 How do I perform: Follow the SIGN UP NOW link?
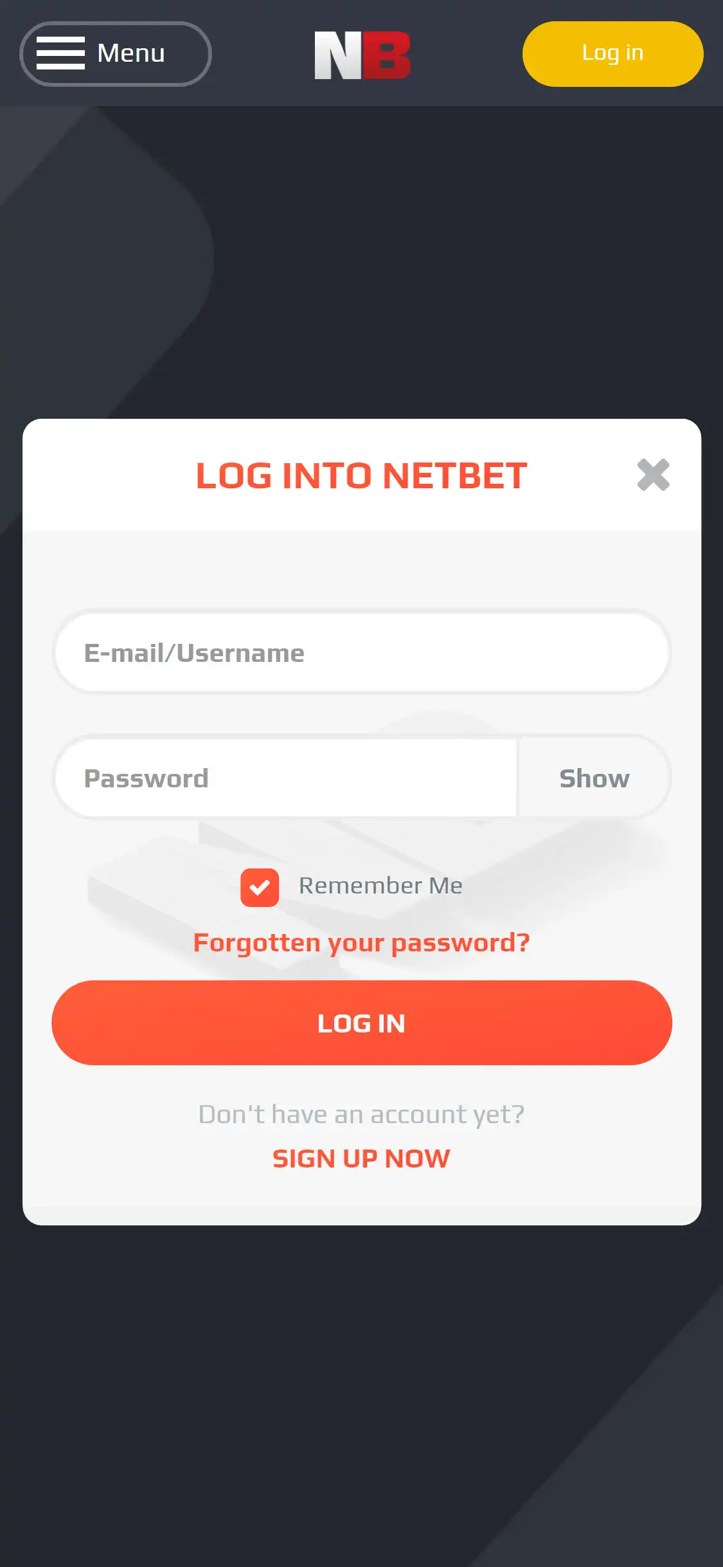tap(362, 1159)
